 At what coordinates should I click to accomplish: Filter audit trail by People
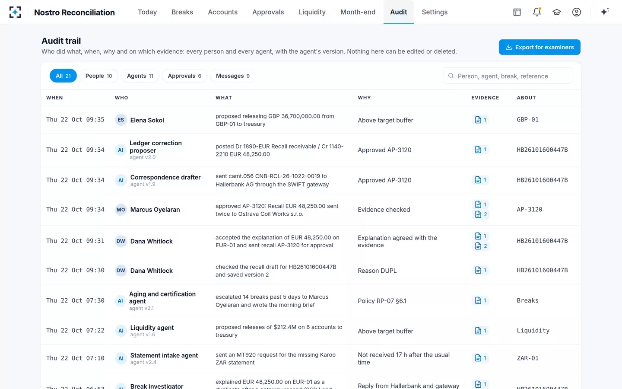point(99,76)
